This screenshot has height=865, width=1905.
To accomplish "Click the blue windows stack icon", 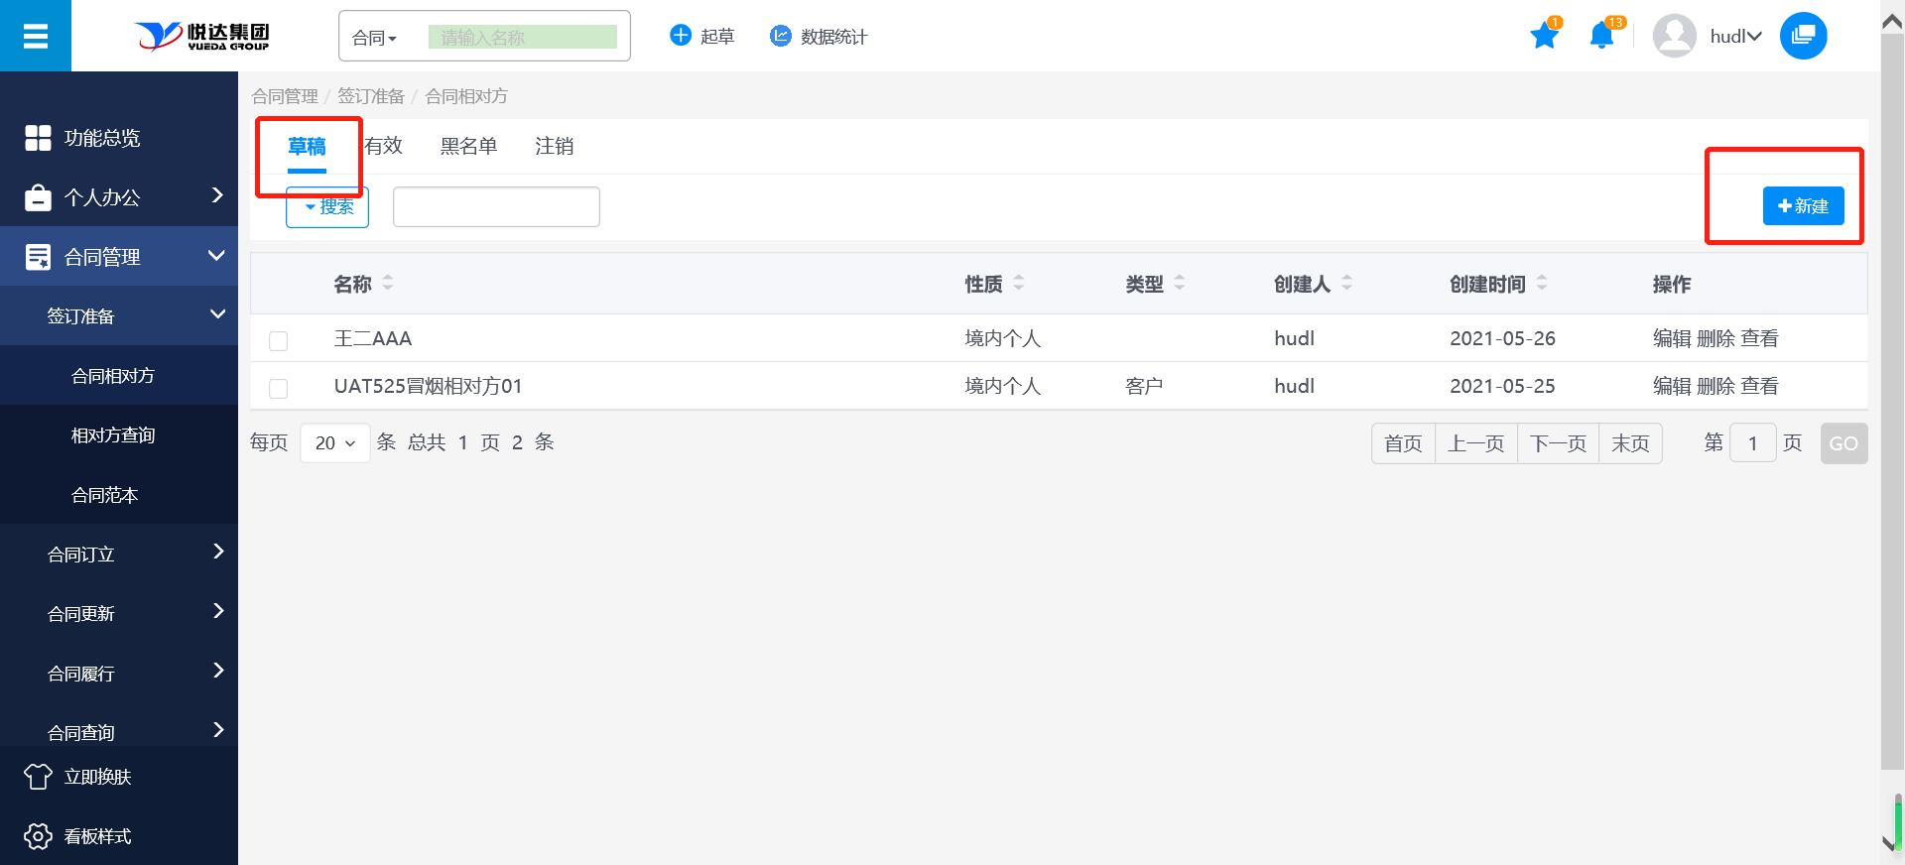I will (1803, 36).
